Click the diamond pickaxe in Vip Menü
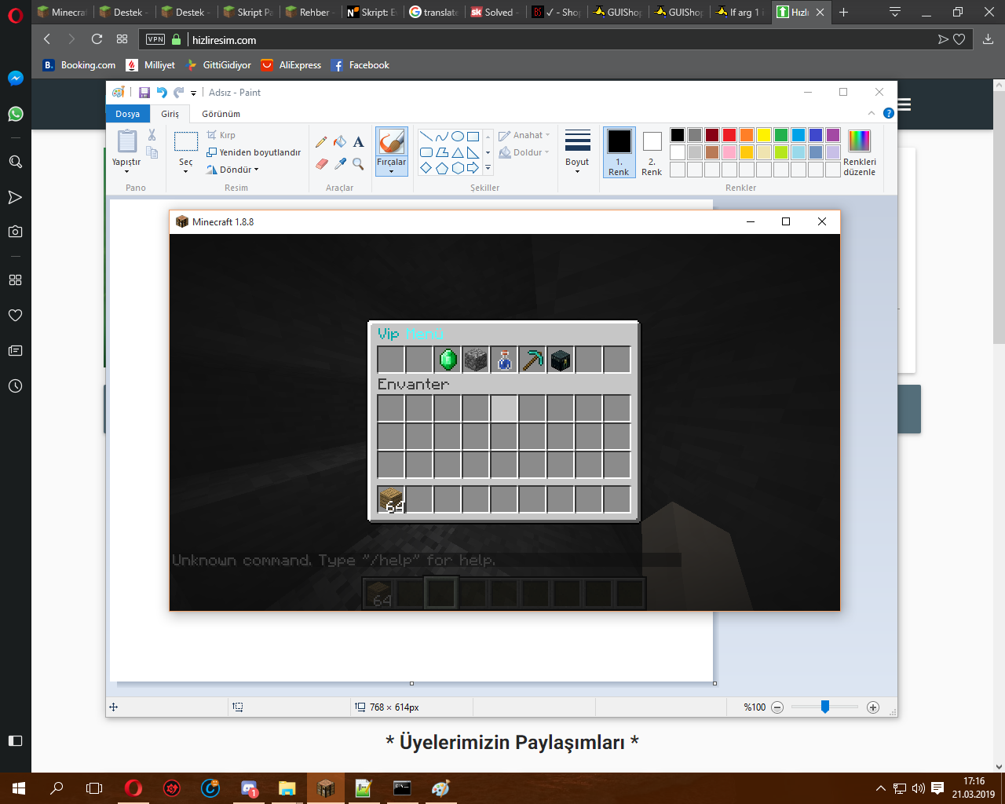Image resolution: width=1005 pixels, height=804 pixels. tap(532, 360)
